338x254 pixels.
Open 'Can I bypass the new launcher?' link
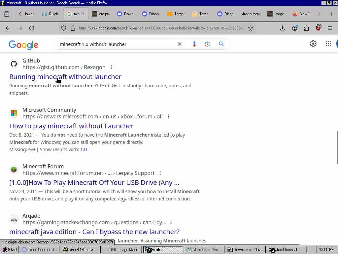(94, 232)
